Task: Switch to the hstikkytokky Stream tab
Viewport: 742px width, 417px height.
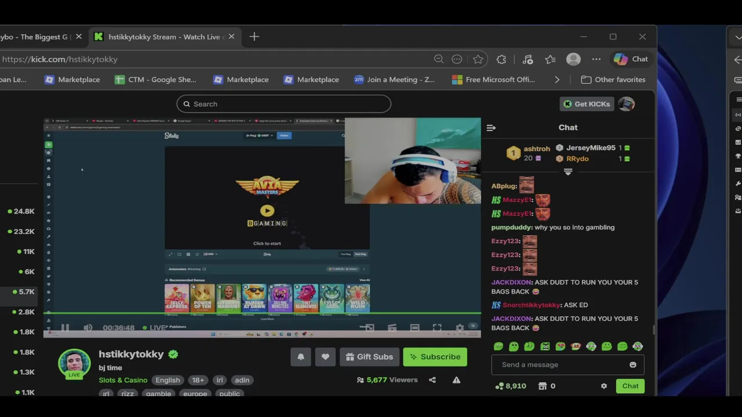Action: tap(164, 36)
